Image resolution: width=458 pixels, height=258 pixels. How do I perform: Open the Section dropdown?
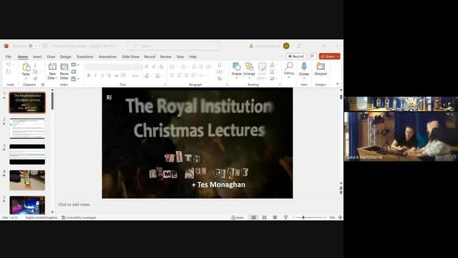pos(75,79)
